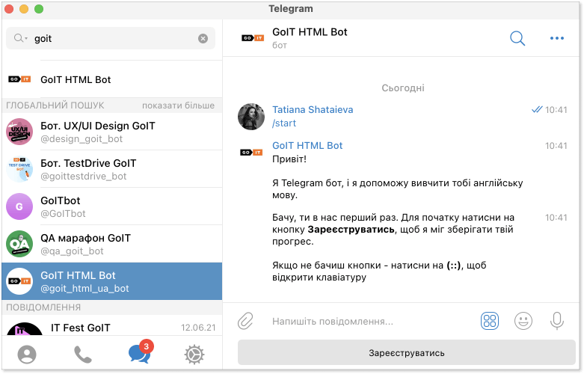Click the Зареєструватись button
This screenshot has width=584, height=374.
407,353
